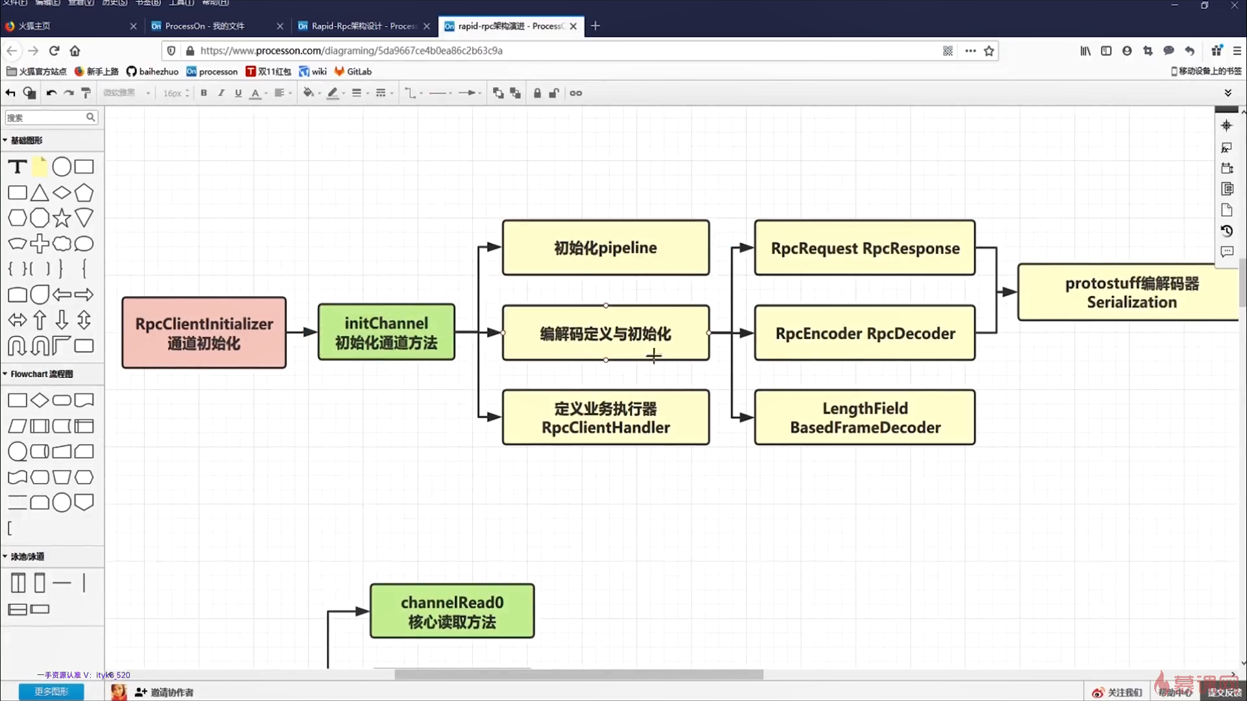This screenshot has height=701, width=1247.
Task: Open the connector arrow style dropdown
Action: (x=470, y=93)
